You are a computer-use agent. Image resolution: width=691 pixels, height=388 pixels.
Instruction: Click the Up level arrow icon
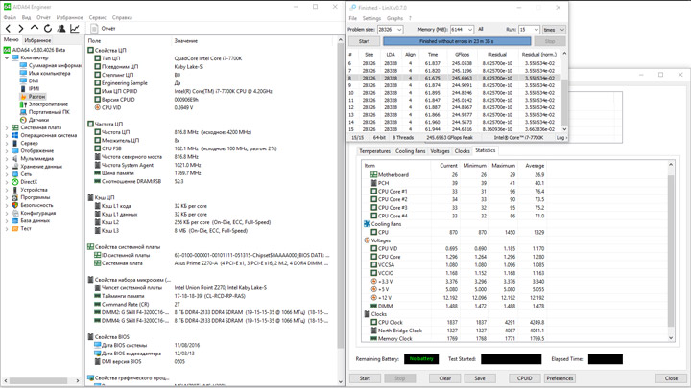36,29
